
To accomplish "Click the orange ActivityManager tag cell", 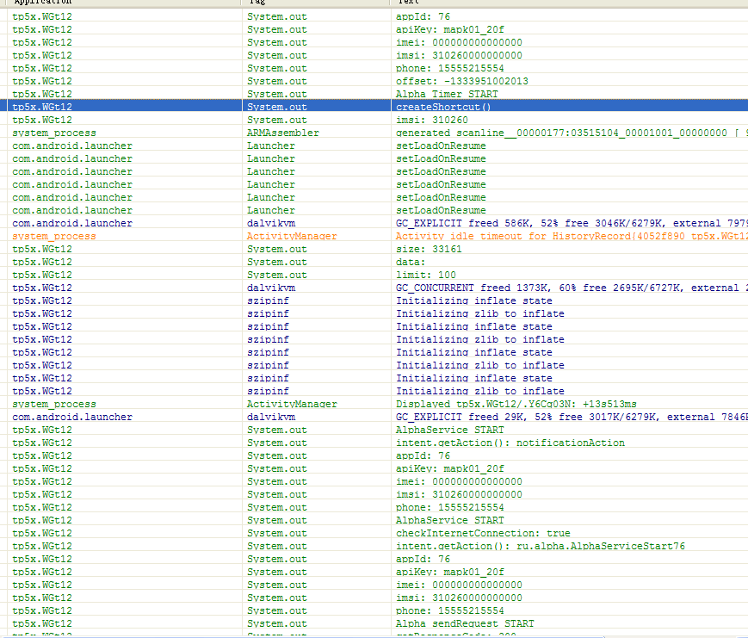I will (292, 236).
